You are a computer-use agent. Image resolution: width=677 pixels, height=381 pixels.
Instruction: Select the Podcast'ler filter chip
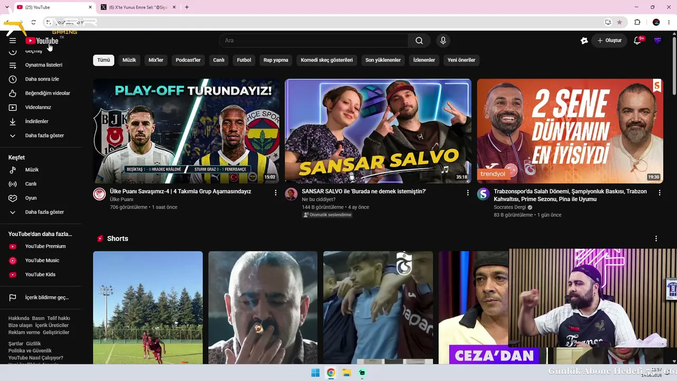[x=188, y=60]
